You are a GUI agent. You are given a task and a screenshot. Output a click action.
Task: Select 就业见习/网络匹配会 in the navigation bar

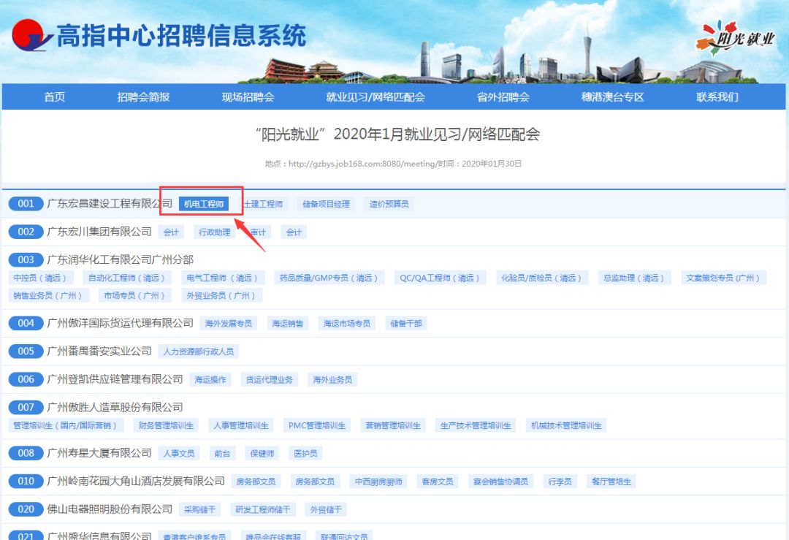376,97
